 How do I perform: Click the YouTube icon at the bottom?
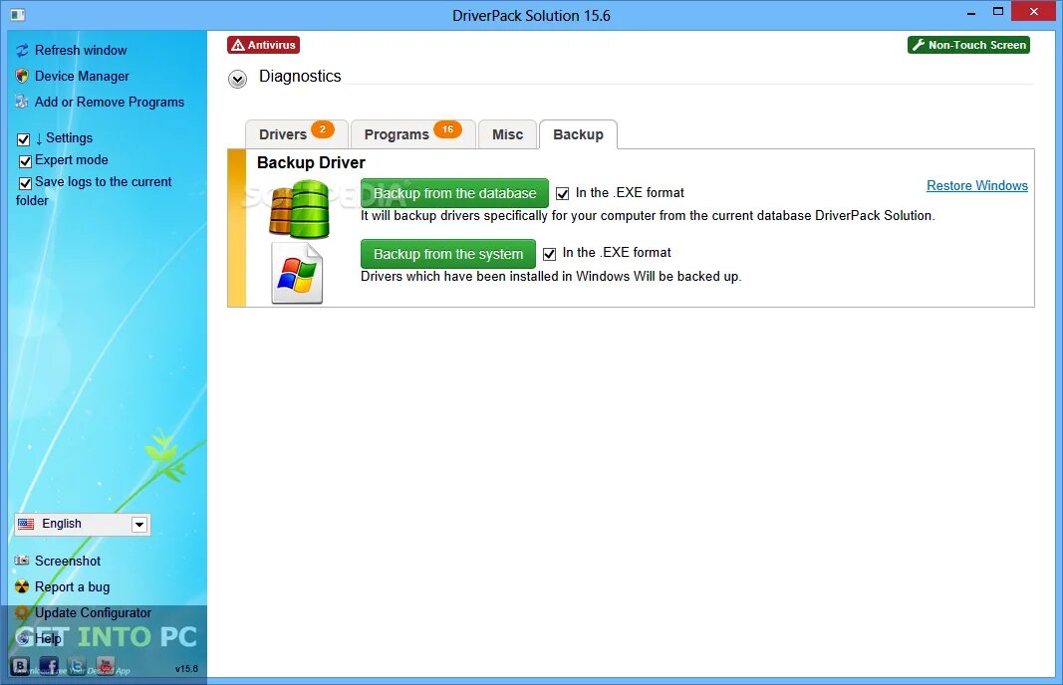[105, 665]
